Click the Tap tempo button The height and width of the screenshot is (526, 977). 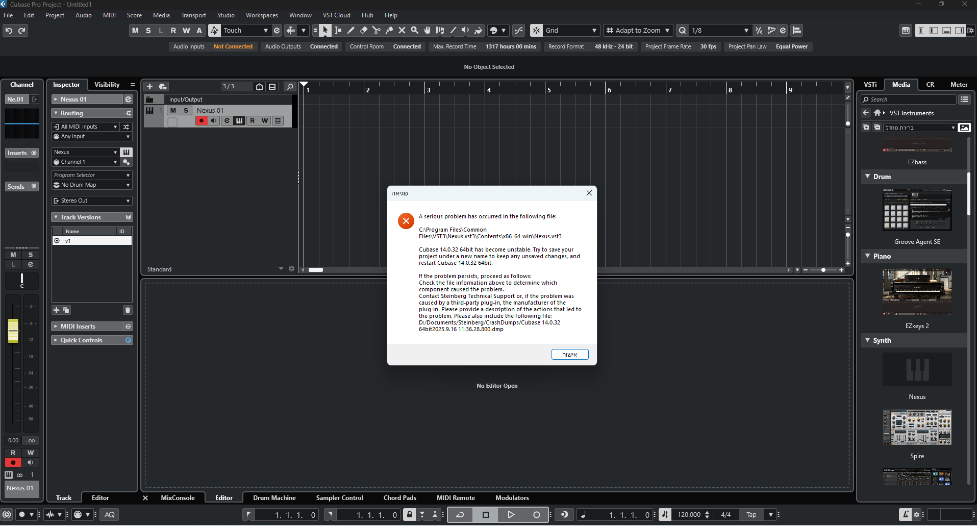[x=751, y=515]
